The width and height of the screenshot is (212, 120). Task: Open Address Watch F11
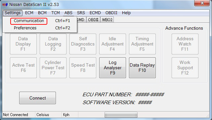(185, 44)
